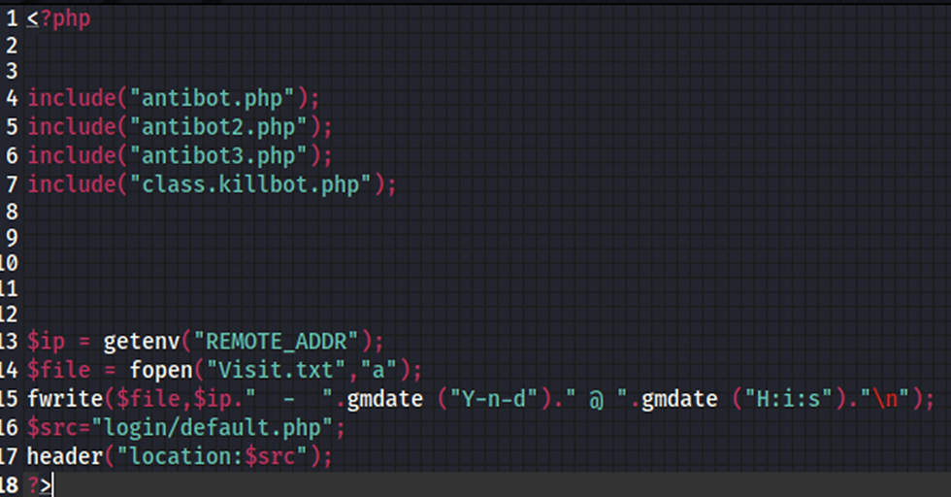
Task: Click the " @ " string on line 15
Action: pos(597,399)
